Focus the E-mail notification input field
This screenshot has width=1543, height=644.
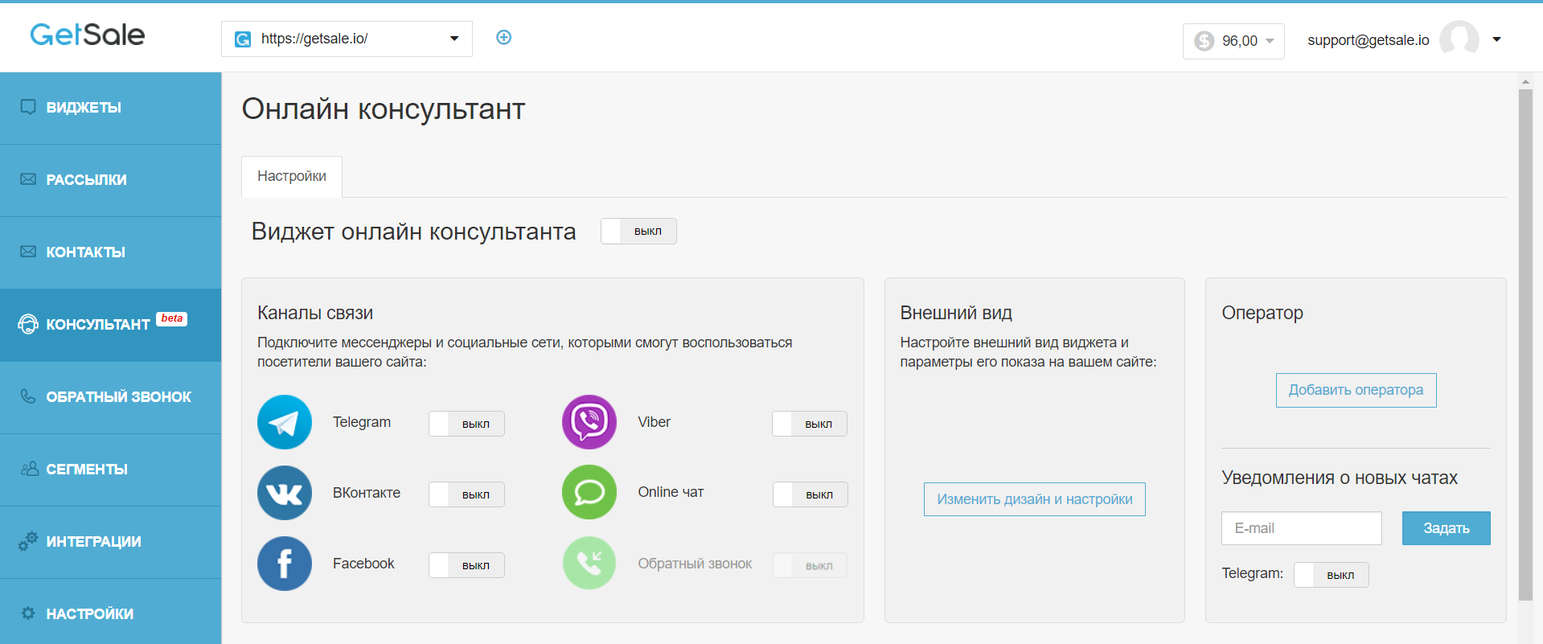(1301, 528)
